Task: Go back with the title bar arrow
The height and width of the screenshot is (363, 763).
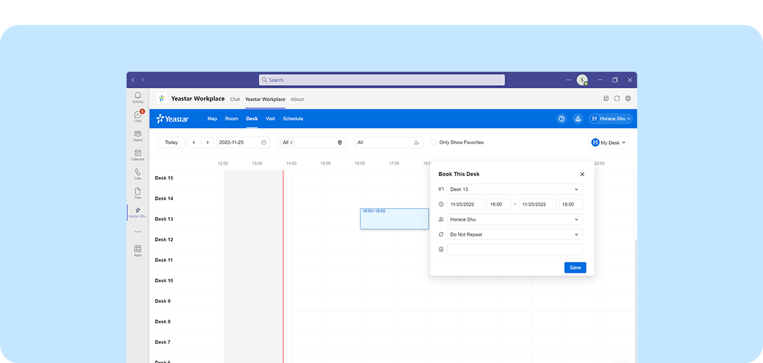Action: pyautogui.click(x=133, y=80)
